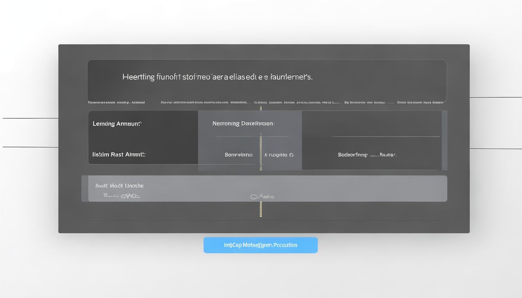This screenshot has height=298, width=522.
Task: Click the blue button below the dialog
Action: 260,245
